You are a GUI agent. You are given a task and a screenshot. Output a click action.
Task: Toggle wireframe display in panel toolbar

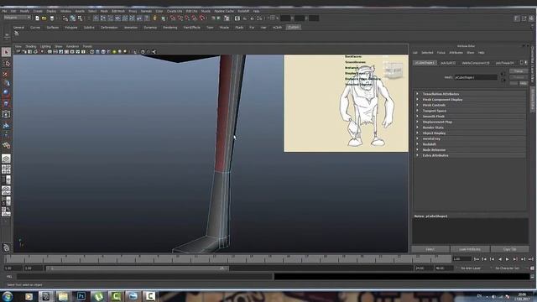[x=92, y=52]
